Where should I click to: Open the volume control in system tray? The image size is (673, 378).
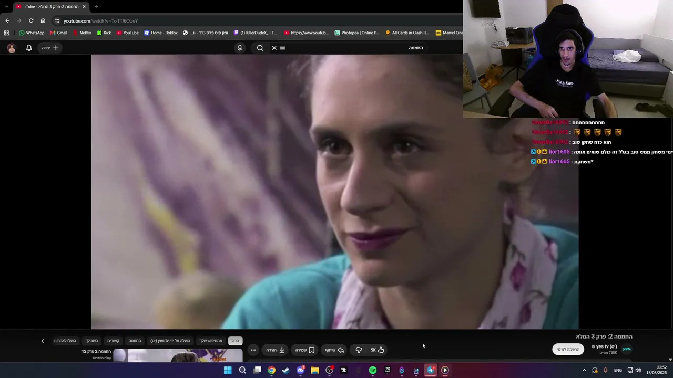click(638, 370)
